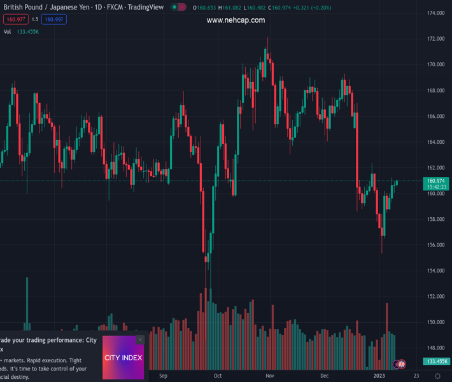
Task: Click the UK flag economic event icon
Action: coord(402,364)
